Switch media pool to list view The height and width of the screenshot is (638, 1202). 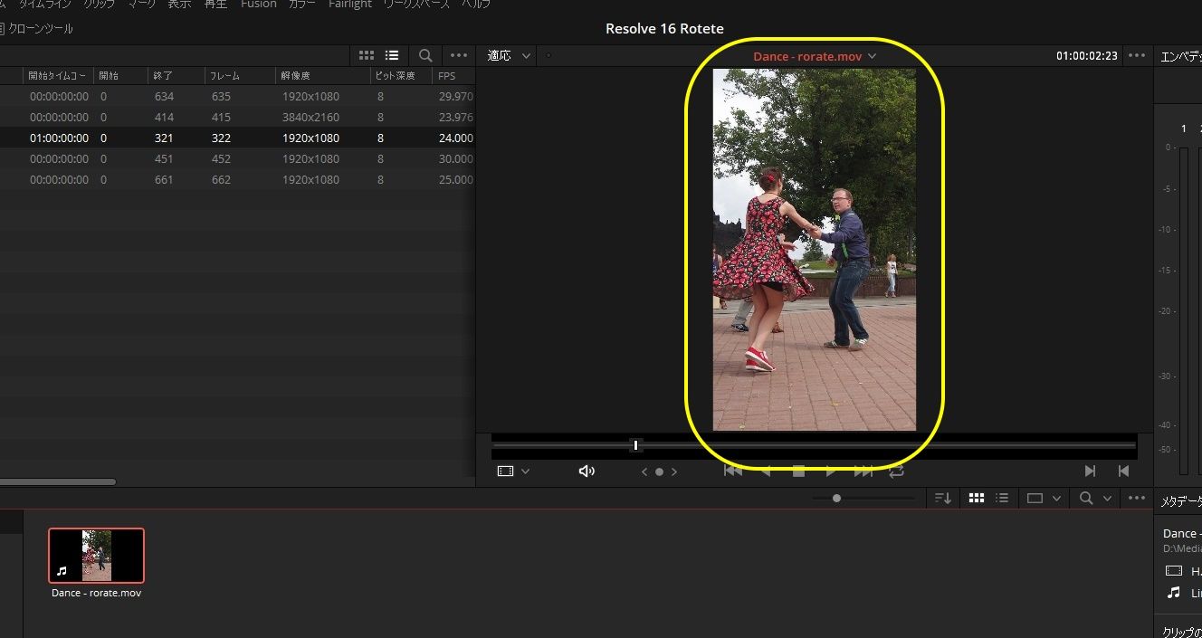click(x=1002, y=498)
